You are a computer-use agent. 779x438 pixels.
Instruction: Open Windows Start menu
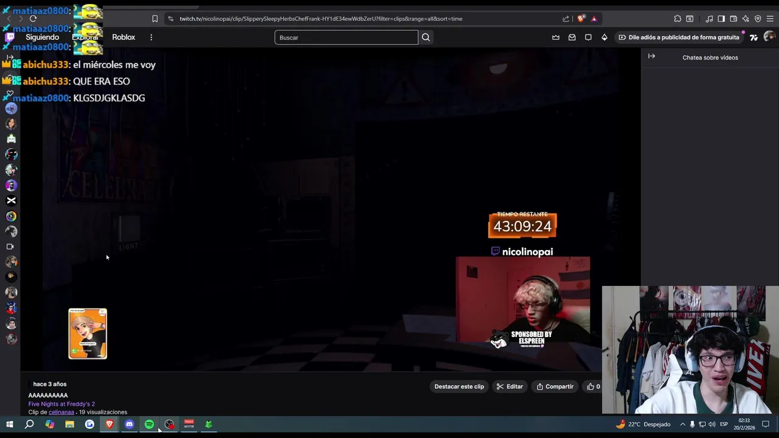[10, 424]
